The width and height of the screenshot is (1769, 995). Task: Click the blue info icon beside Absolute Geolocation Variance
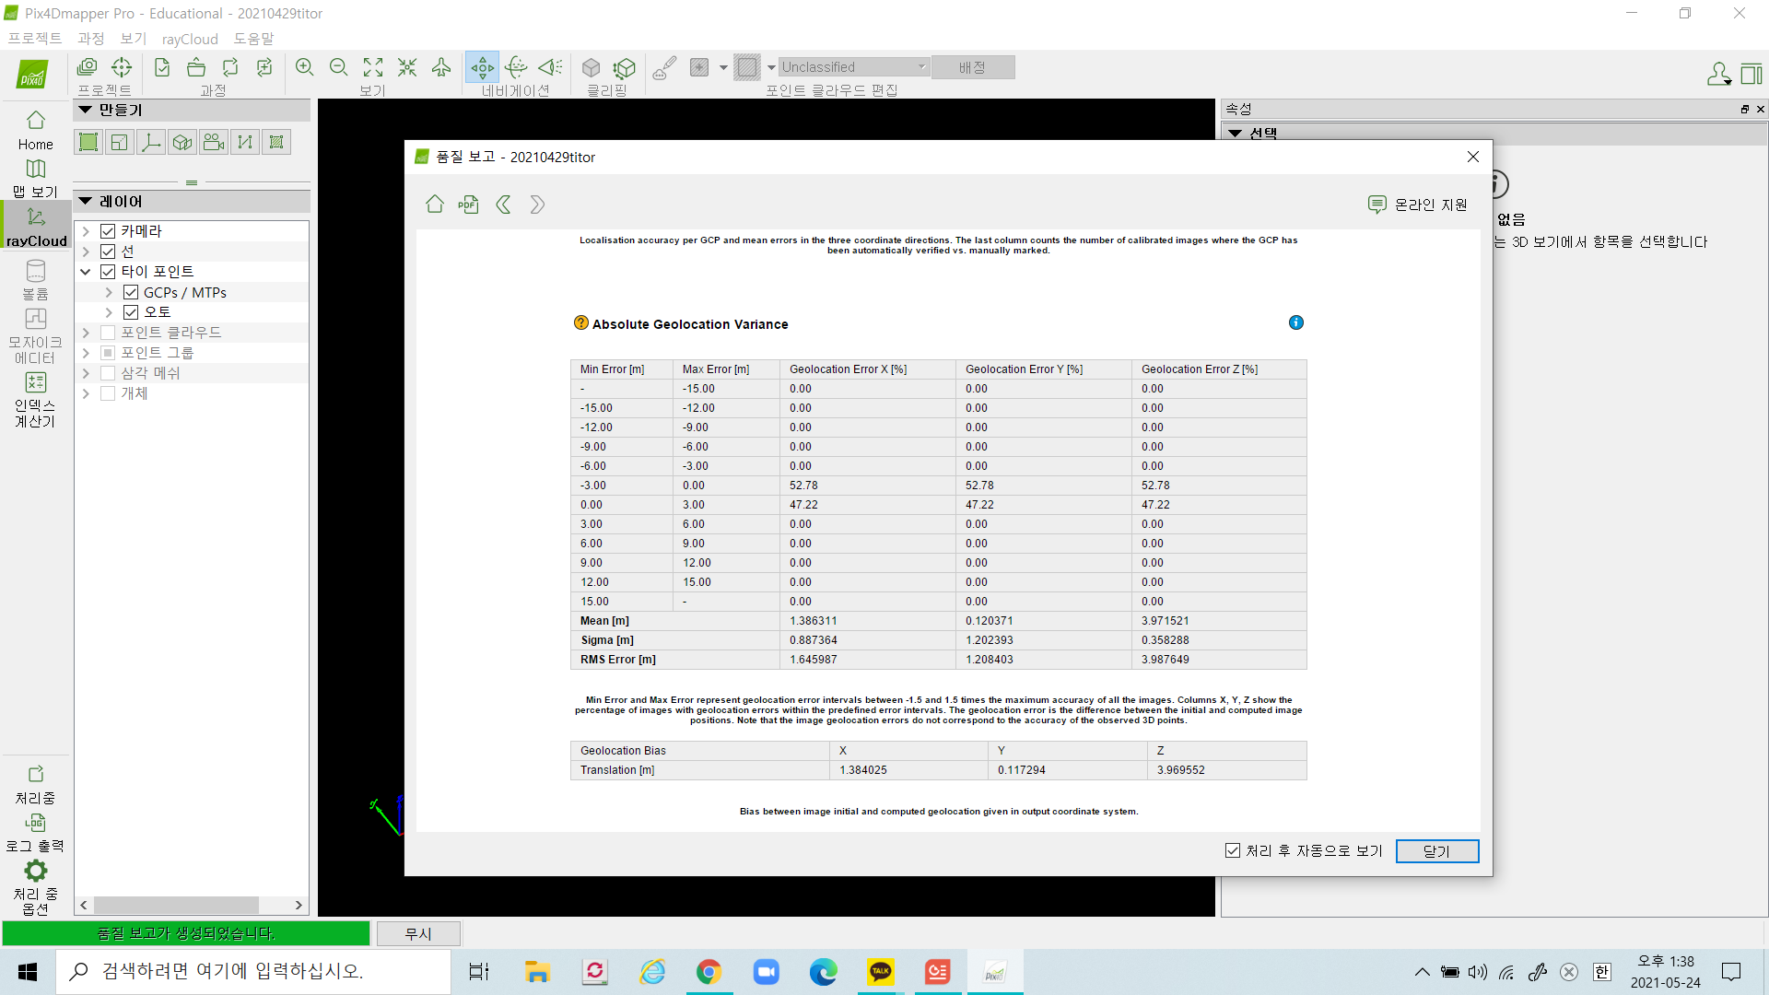click(x=1295, y=322)
